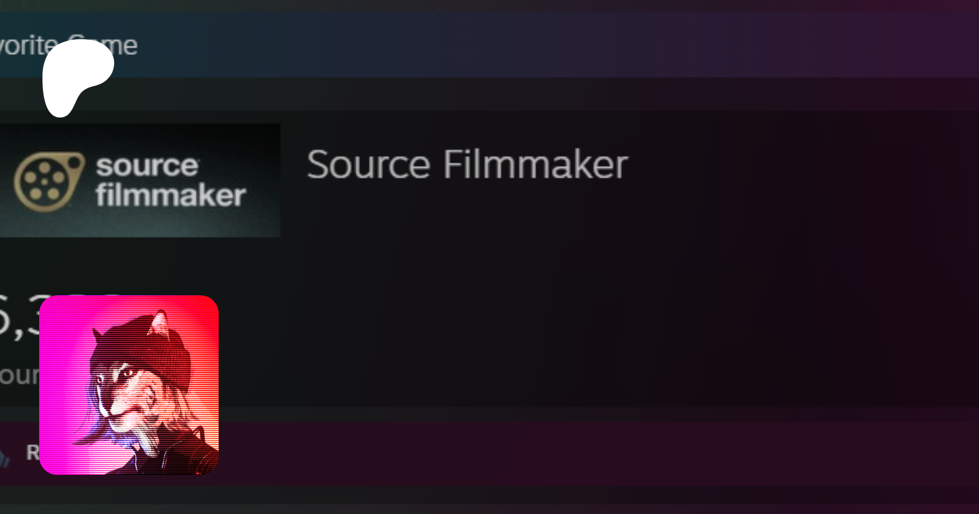Image resolution: width=979 pixels, height=514 pixels.
Task: Open the pink wolf avatar picture
Action: point(129,385)
